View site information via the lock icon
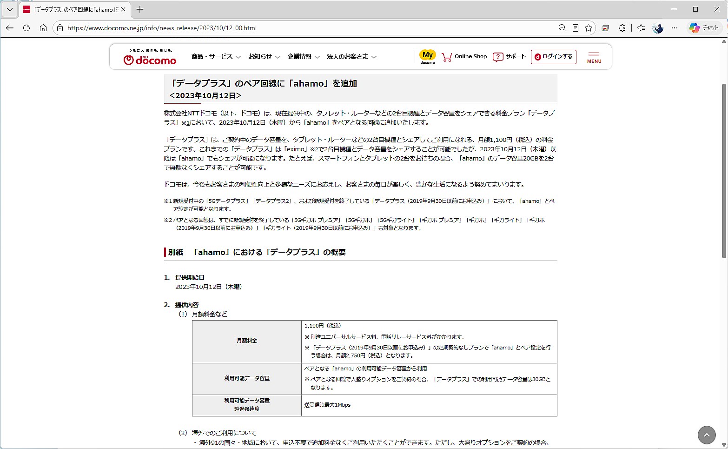 [60, 28]
